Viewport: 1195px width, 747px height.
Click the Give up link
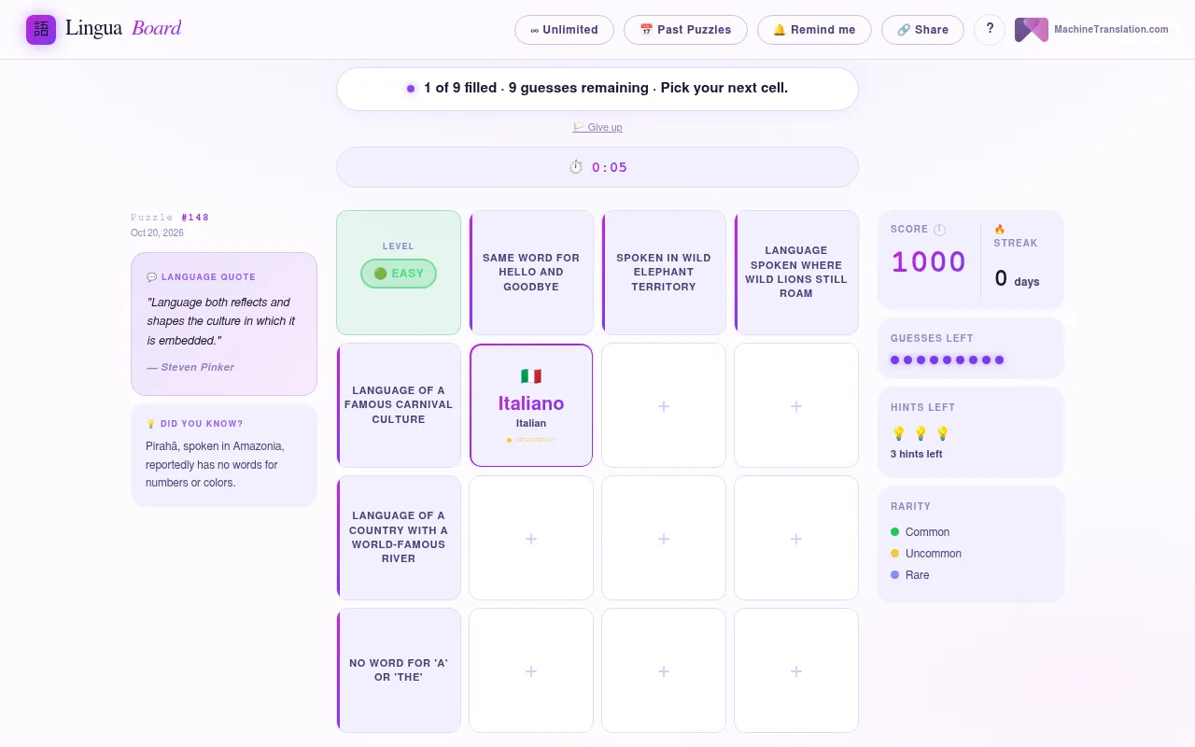tap(597, 127)
